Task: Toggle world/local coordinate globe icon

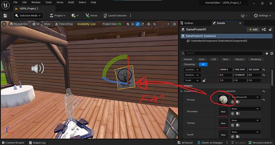Action: coord(149,24)
